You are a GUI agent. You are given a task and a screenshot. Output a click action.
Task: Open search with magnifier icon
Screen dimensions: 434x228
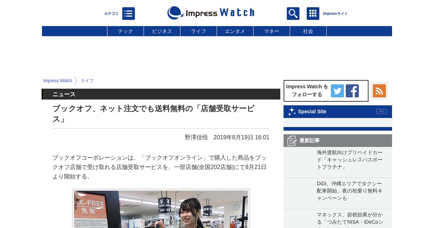[x=293, y=14]
